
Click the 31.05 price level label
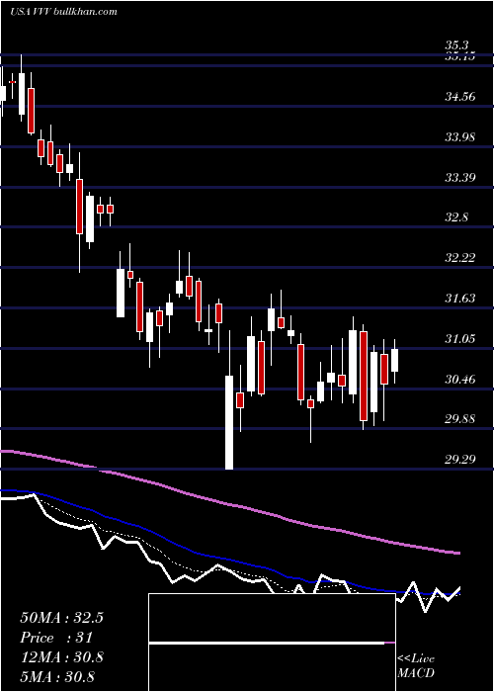tap(460, 338)
